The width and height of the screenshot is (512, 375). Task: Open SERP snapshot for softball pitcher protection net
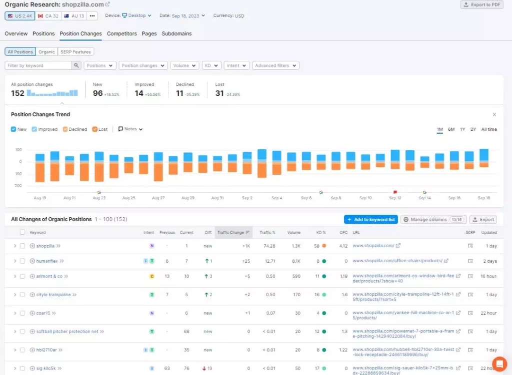pos(470,331)
